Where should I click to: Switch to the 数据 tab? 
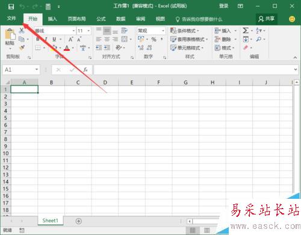(x=121, y=19)
